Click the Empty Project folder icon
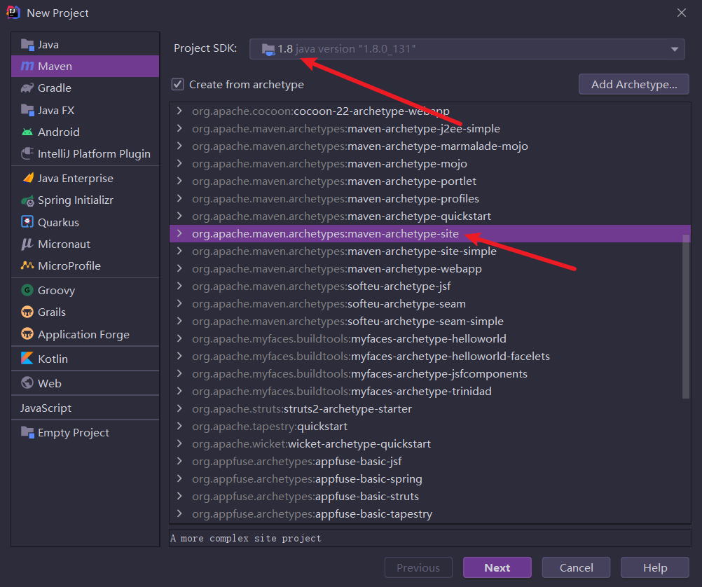The width and height of the screenshot is (702, 587). pyautogui.click(x=27, y=432)
